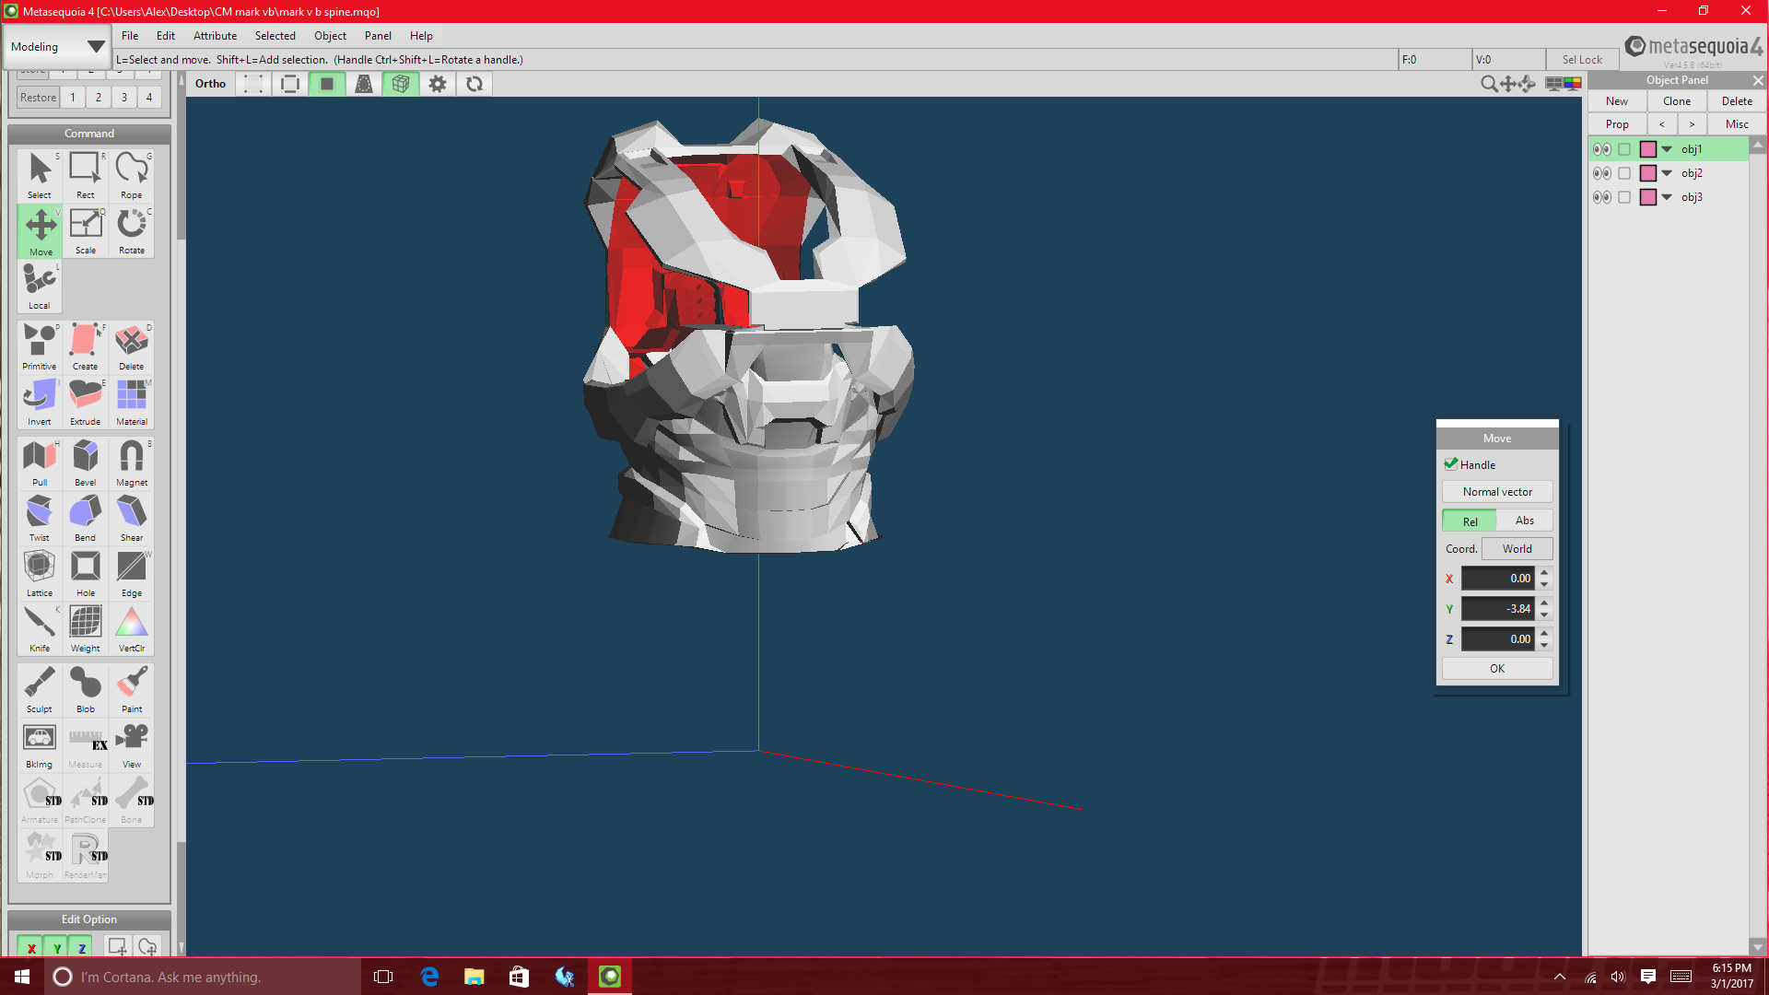The image size is (1769, 995).
Task: Toggle visibility eye for obj2
Action: point(1602,173)
